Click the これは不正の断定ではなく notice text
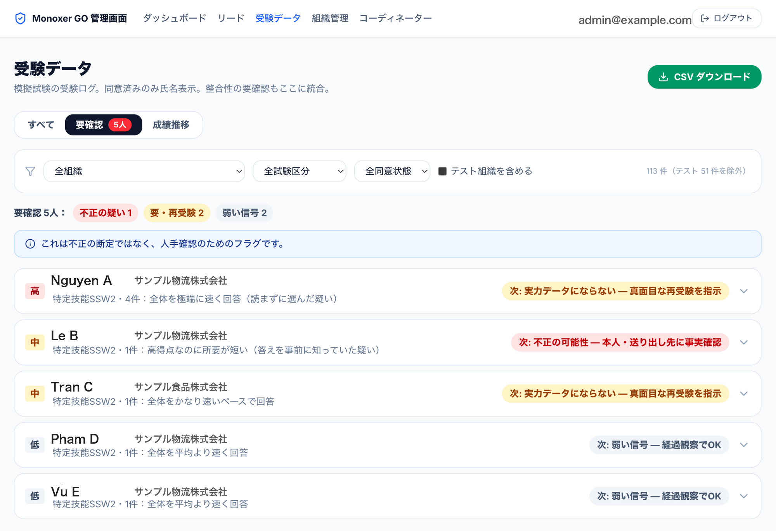Screen dimensions: 776x531 [164, 244]
